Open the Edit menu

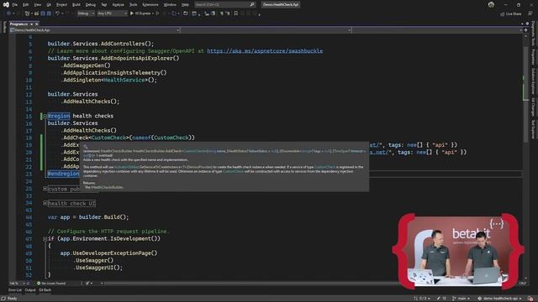click(26, 5)
